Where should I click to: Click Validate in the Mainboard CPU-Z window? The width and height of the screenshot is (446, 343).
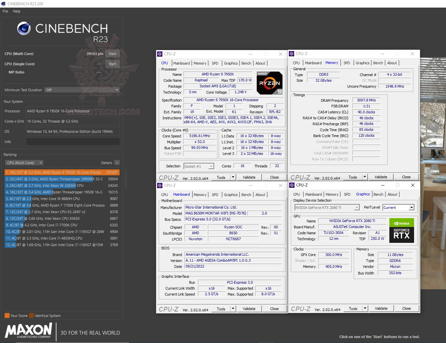click(x=249, y=308)
